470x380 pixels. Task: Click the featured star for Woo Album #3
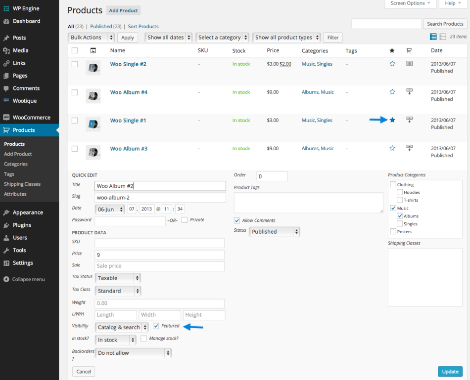[392, 148]
